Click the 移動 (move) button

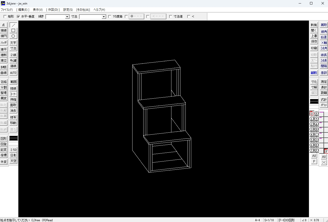(13, 123)
